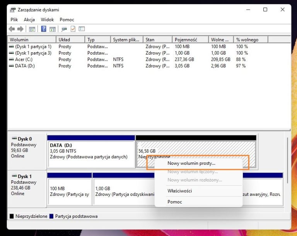Click the drive icon next to Dysk 1 partycja 1
Screen dimensions: 297x236
click(x=12, y=46)
